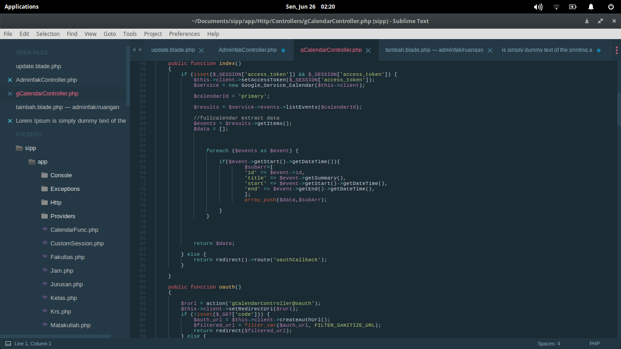Open the Preferences menu
The image size is (621, 349).
[184, 34]
